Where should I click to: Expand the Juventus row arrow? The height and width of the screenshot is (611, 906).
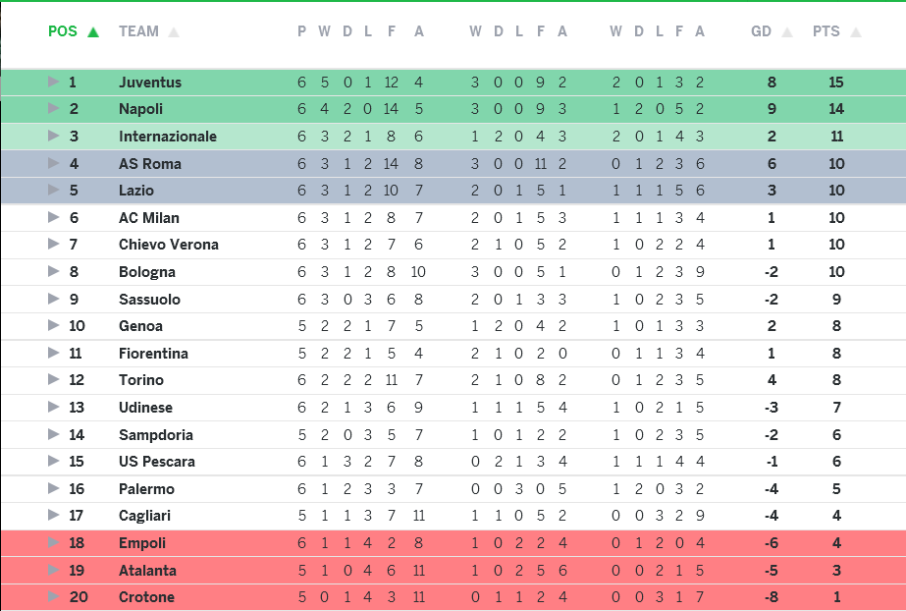tap(54, 82)
